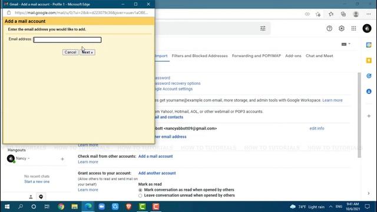Open the Hangouts contacts person icon
The height and width of the screenshot is (212, 377).
point(31,197)
